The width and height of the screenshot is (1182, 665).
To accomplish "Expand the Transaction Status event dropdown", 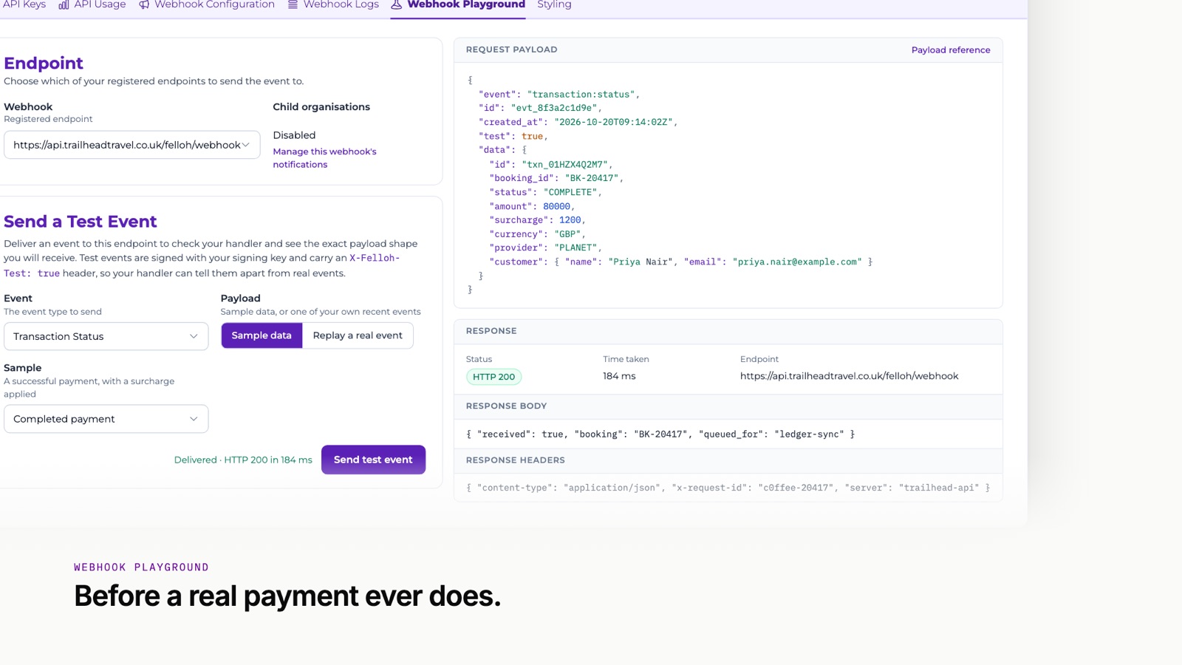I will coord(106,336).
